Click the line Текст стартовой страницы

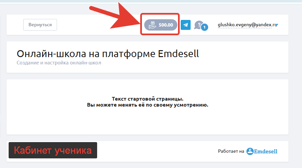pyautogui.click(x=148, y=99)
